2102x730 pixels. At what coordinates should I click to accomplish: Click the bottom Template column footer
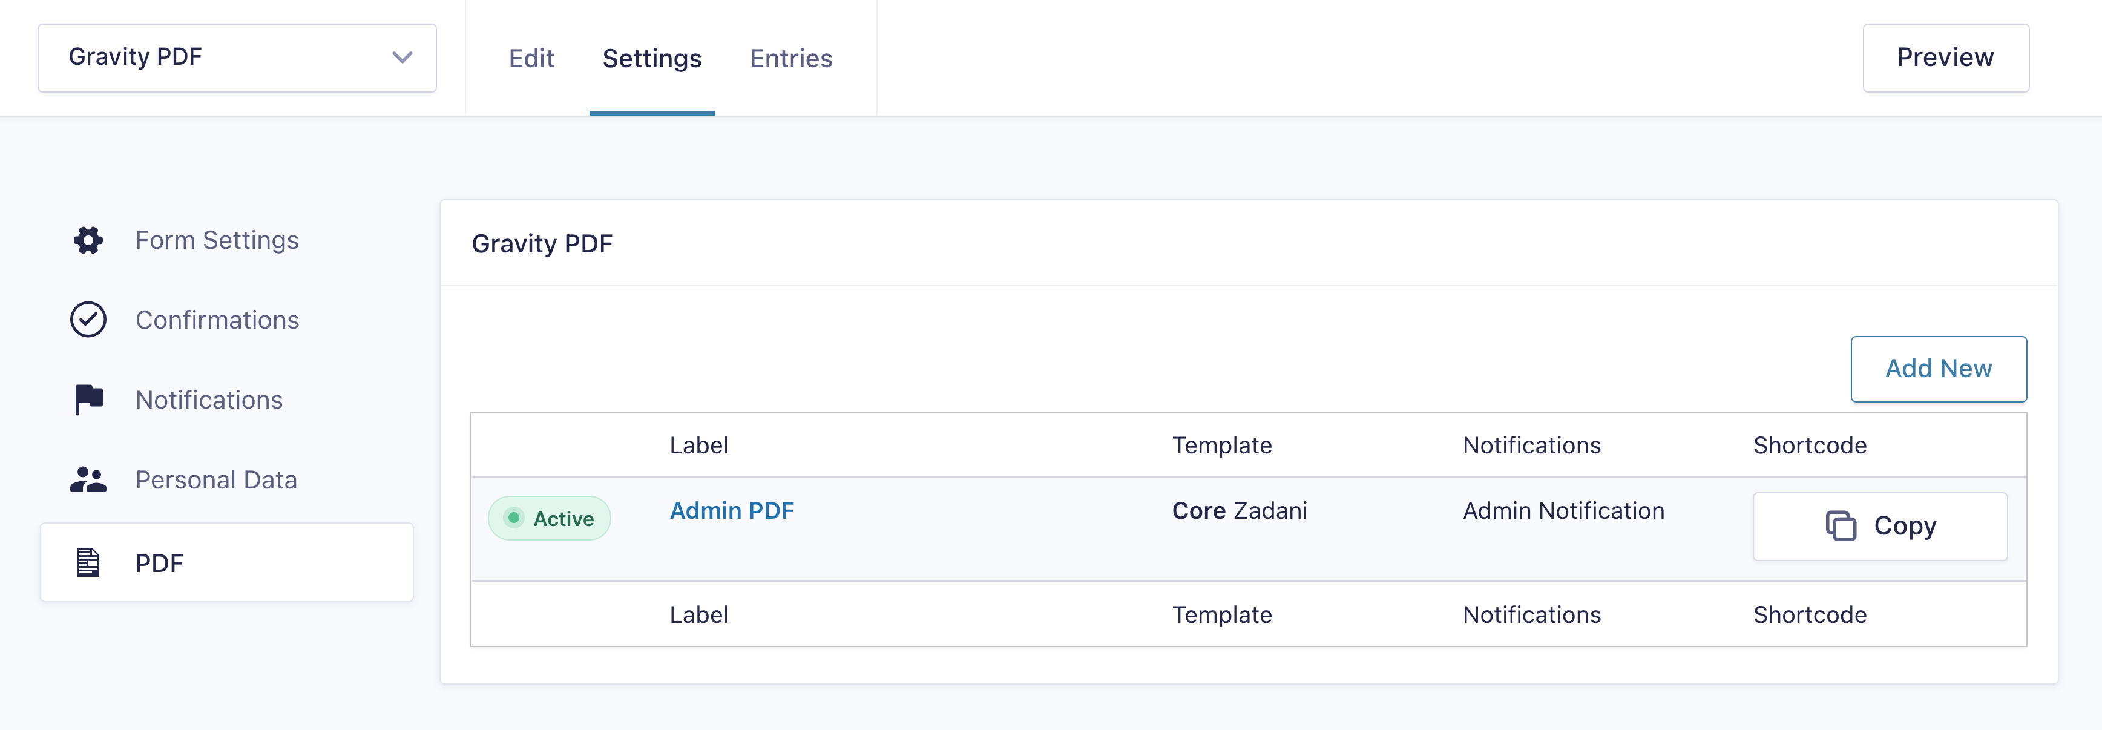point(1221,615)
